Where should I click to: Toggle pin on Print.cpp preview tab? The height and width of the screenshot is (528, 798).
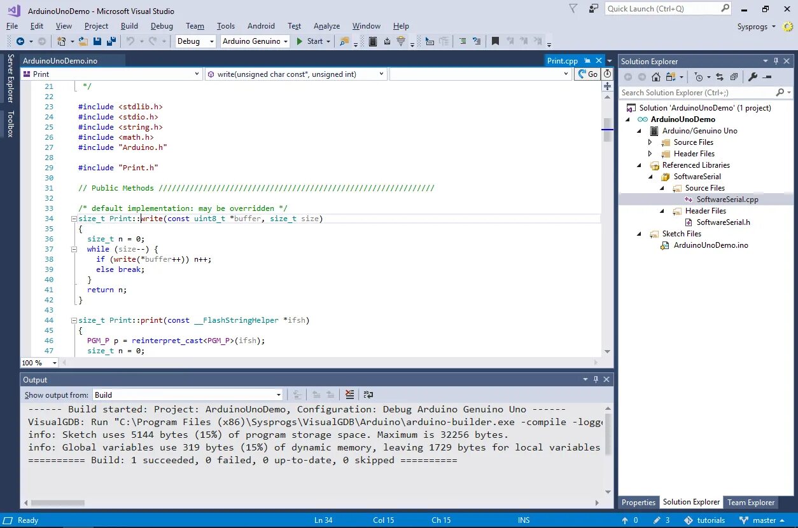(587, 61)
